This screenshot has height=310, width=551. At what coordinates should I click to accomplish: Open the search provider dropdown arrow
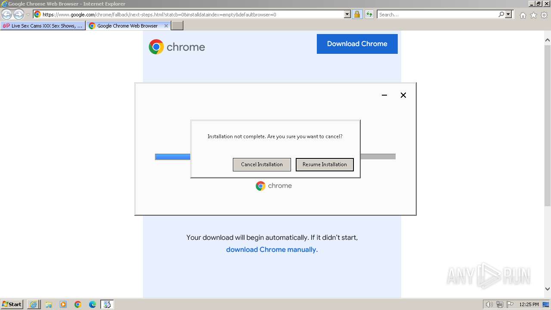pos(508,14)
